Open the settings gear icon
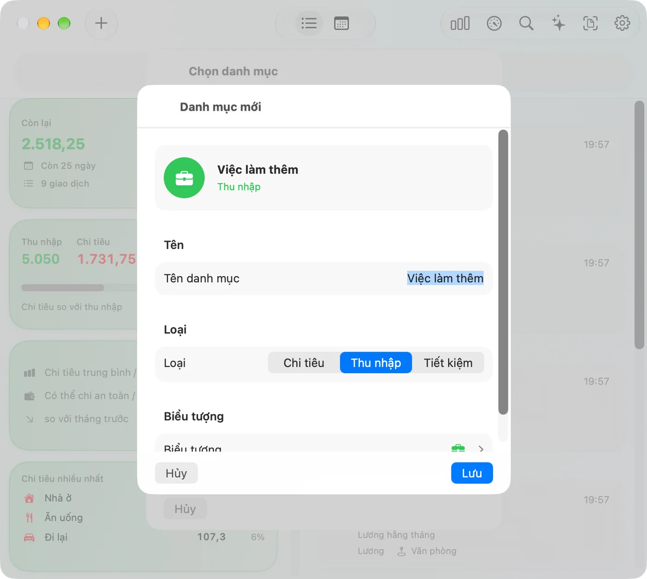The height and width of the screenshot is (579, 647). pos(622,23)
